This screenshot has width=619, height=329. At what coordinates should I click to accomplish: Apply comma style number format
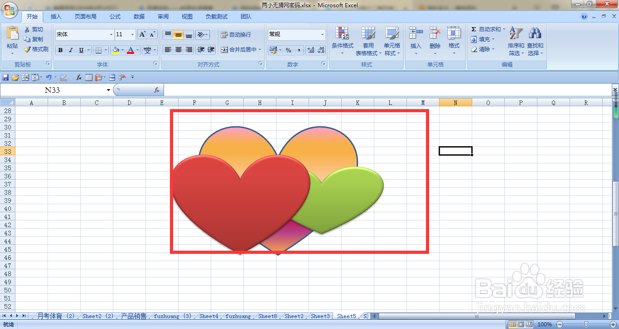pyautogui.click(x=299, y=50)
